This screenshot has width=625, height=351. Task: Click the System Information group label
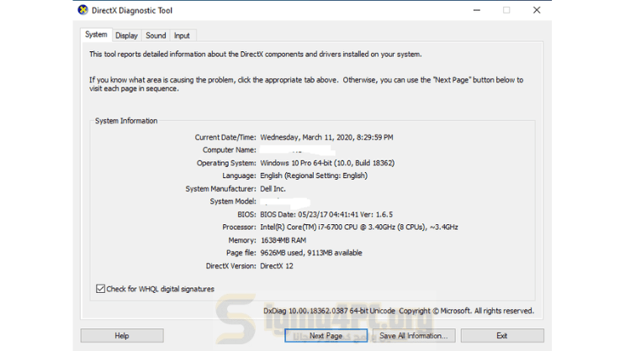[126, 121]
